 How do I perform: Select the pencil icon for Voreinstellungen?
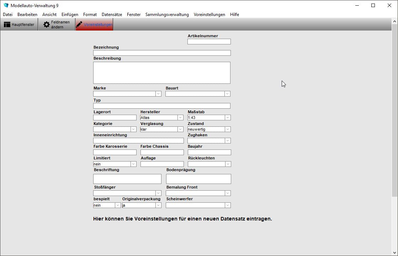80,24
